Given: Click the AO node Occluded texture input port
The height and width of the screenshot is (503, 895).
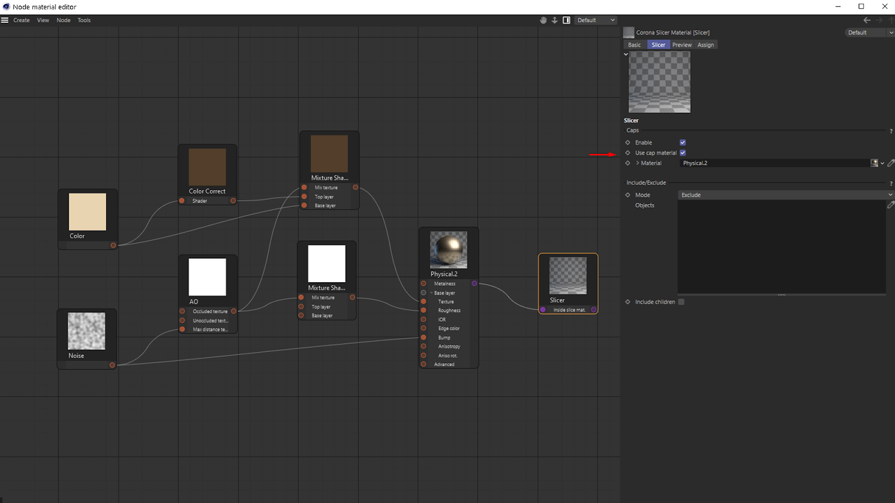Looking at the screenshot, I should point(182,311).
